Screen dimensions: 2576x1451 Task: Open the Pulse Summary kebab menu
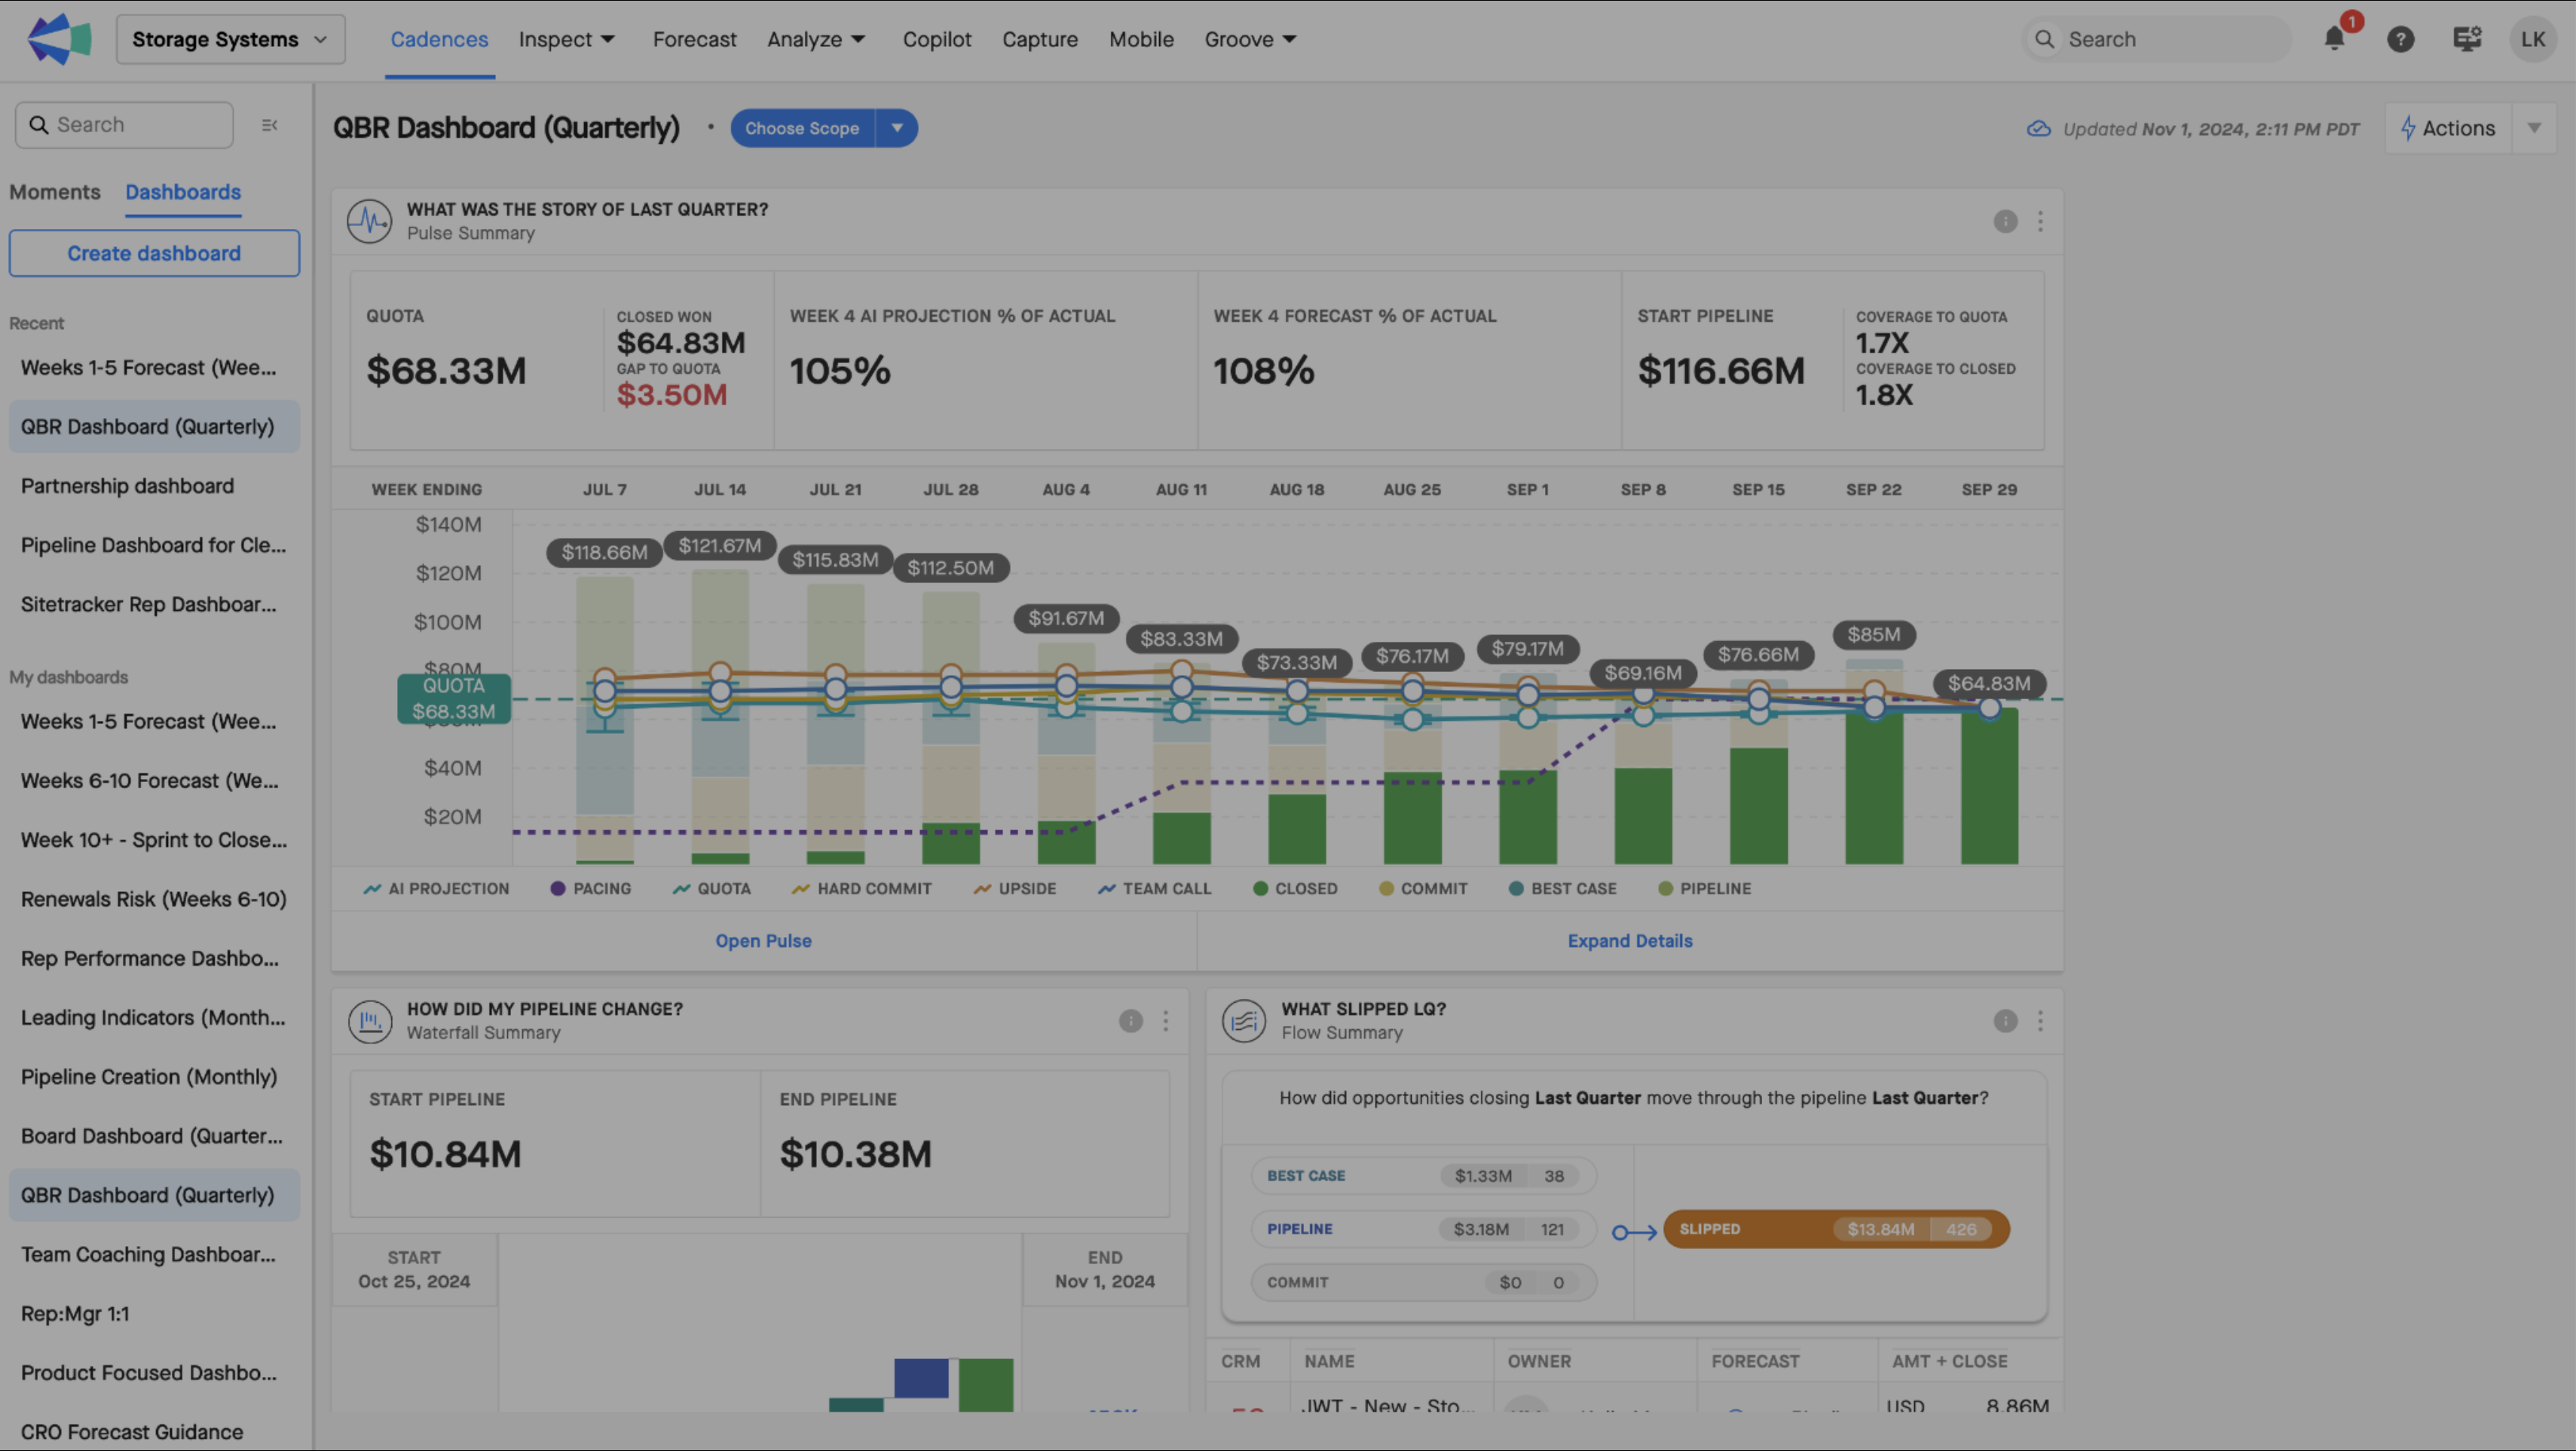pos(2040,221)
